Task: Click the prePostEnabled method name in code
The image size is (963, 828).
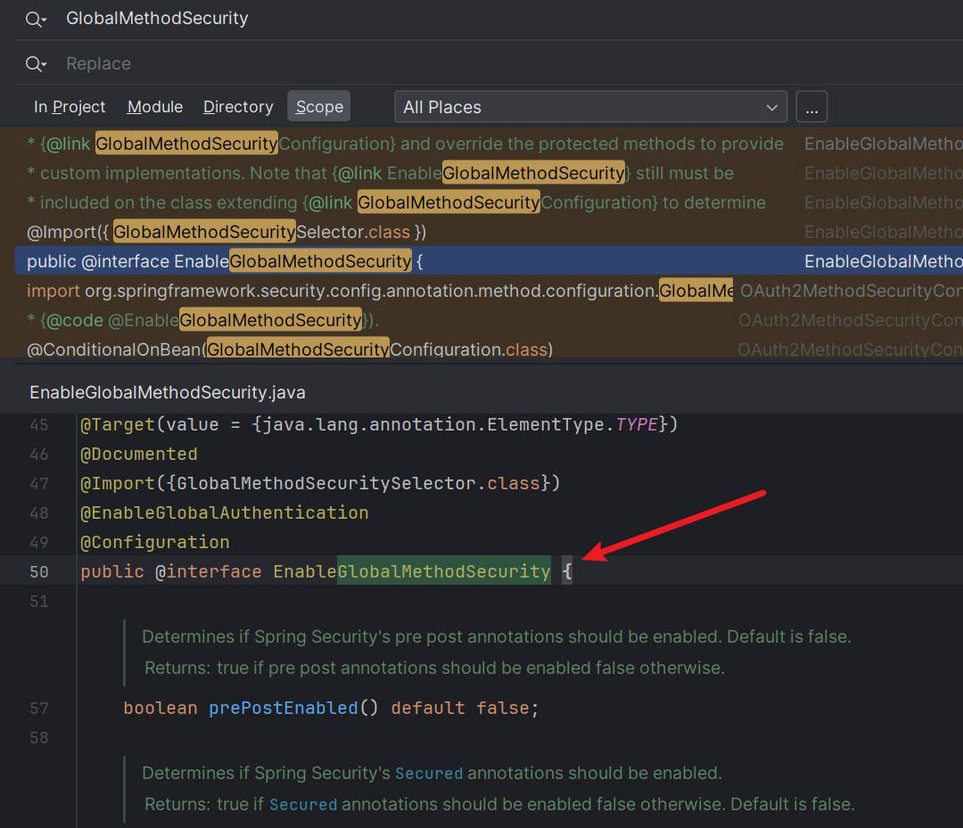Action: 283,709
